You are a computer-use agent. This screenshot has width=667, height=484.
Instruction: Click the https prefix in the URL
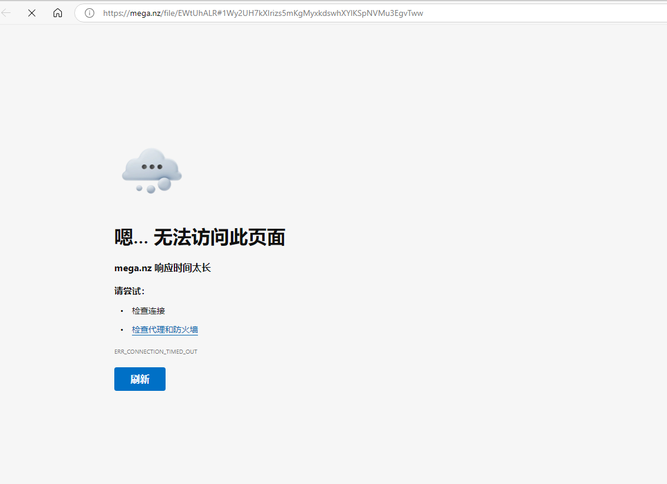coord(114,13)
